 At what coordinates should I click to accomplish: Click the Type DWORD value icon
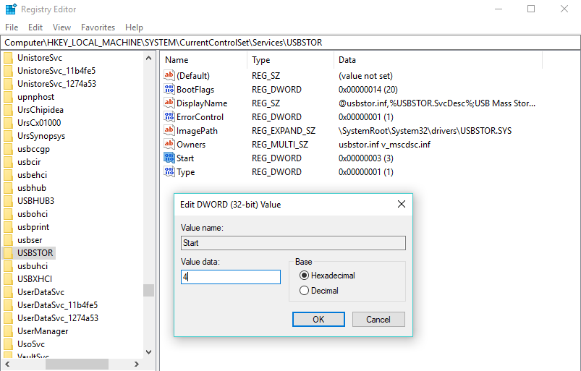169,171
